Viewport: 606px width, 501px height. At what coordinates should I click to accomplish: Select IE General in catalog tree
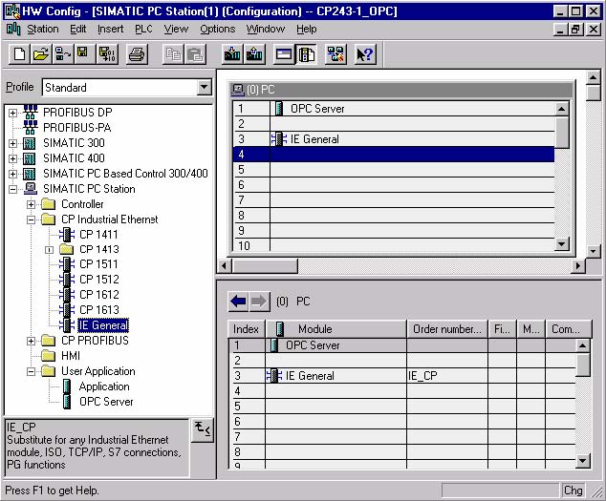[x=103, y=325]
